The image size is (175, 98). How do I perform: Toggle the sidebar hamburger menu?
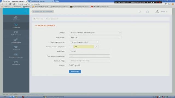(x=25, y=11)
